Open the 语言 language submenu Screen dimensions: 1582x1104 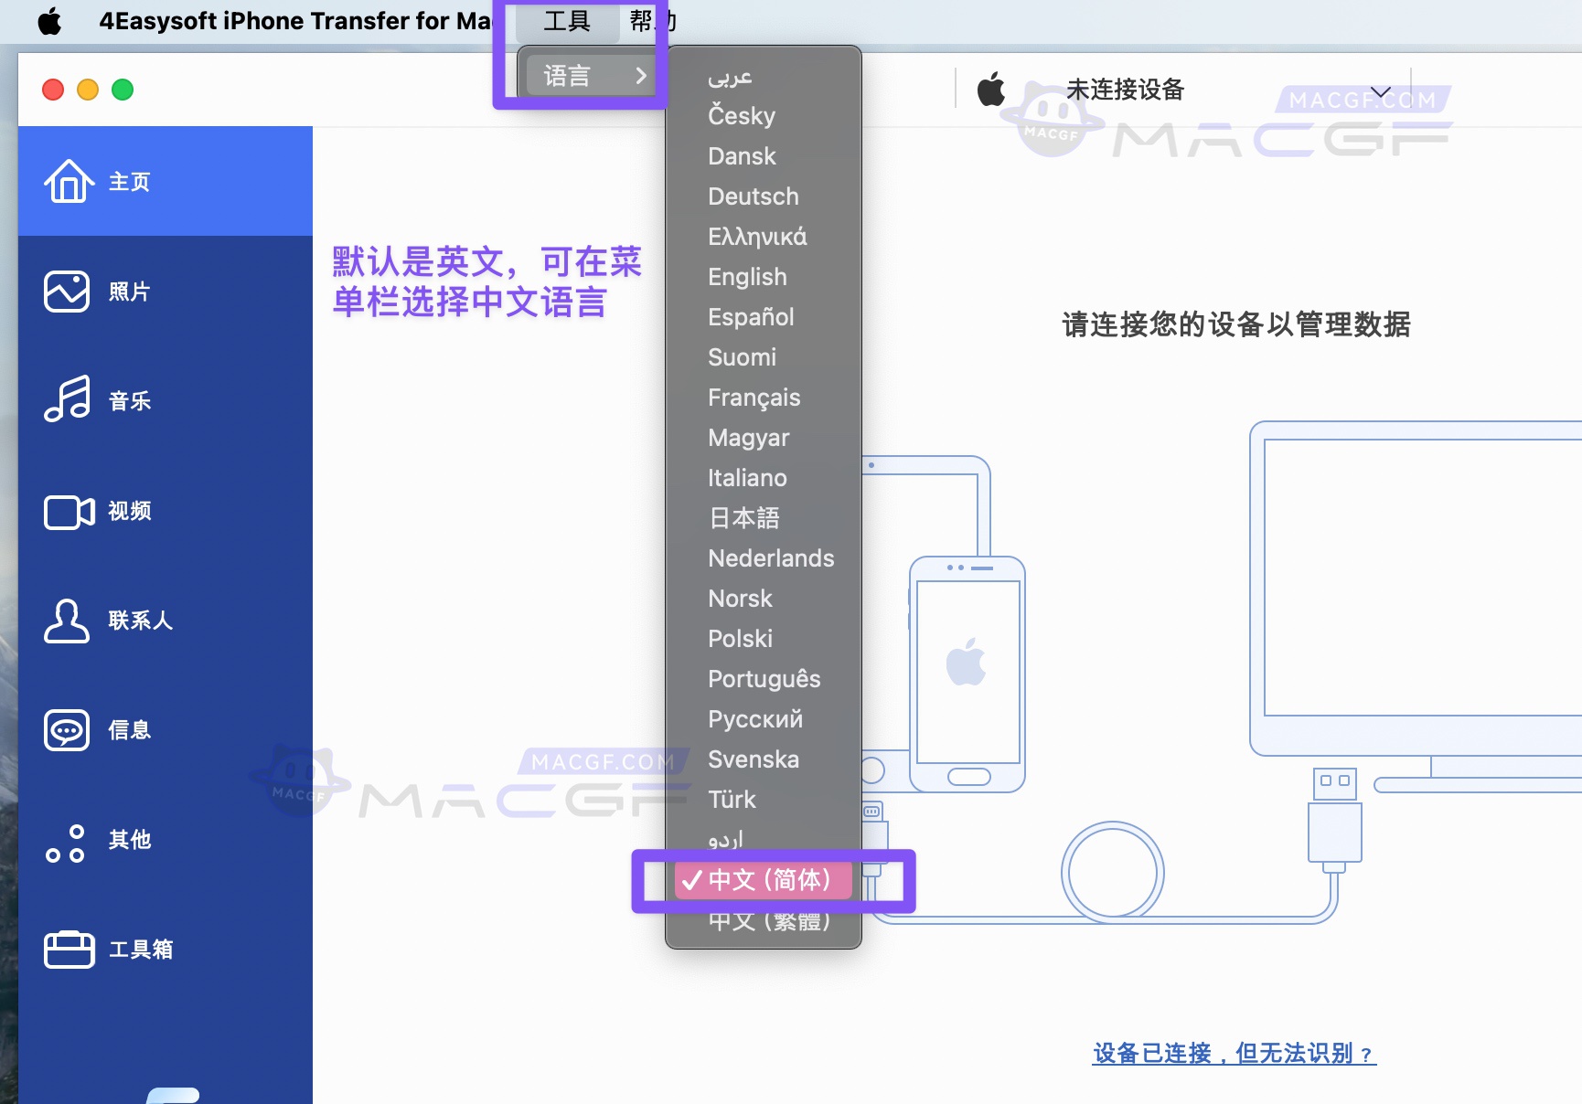(x=568, y=74)
